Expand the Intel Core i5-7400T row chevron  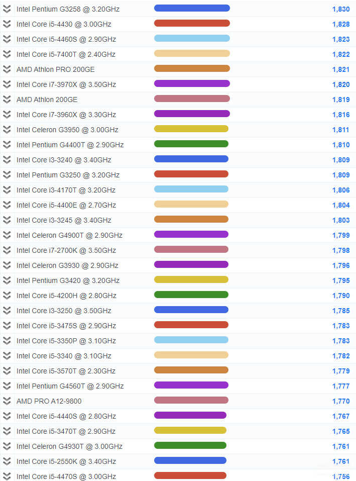[7, 54]
